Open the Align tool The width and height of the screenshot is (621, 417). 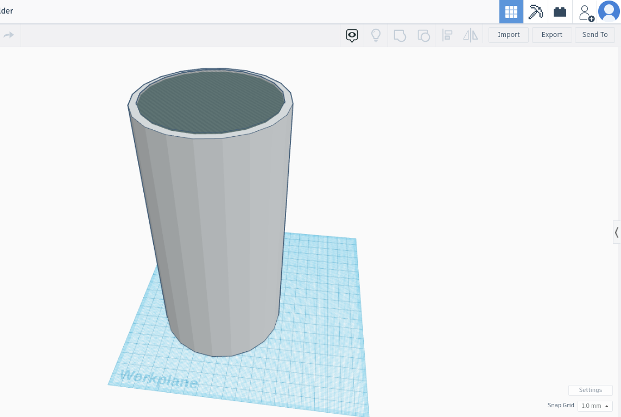[447, 35]
